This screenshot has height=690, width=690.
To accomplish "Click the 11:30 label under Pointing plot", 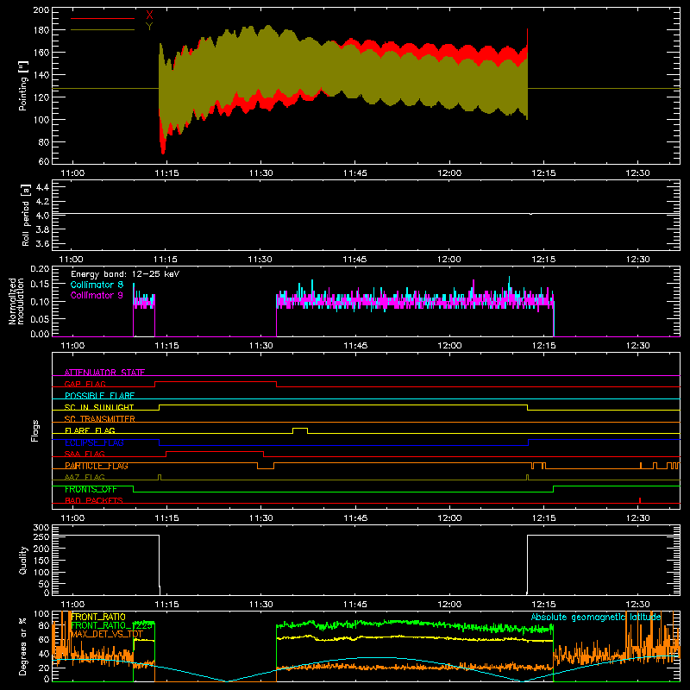I will coord(261,173).
